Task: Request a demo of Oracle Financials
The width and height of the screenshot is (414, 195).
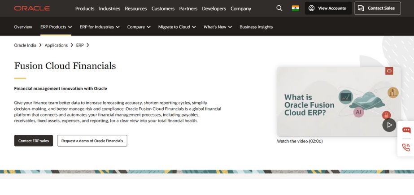Action: (x=92, y=141)
